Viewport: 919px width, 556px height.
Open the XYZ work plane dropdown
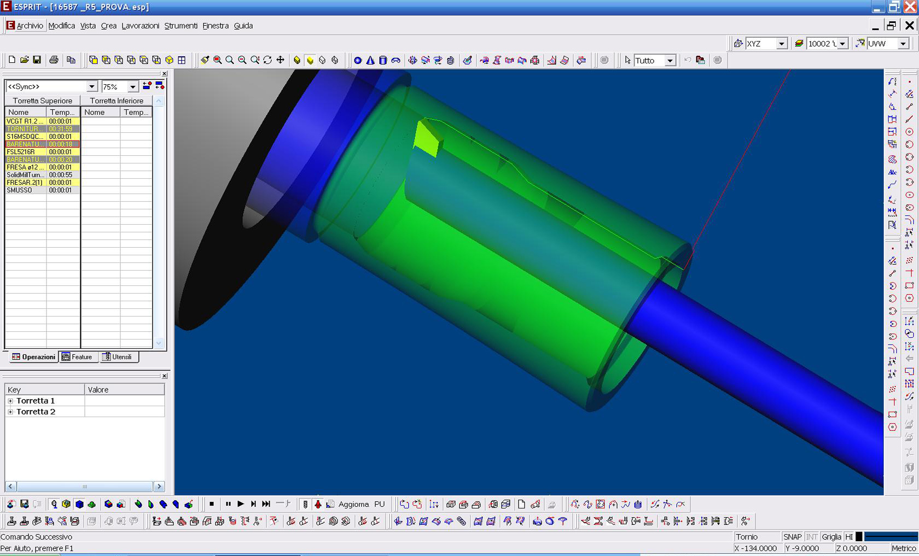[782, 44]
